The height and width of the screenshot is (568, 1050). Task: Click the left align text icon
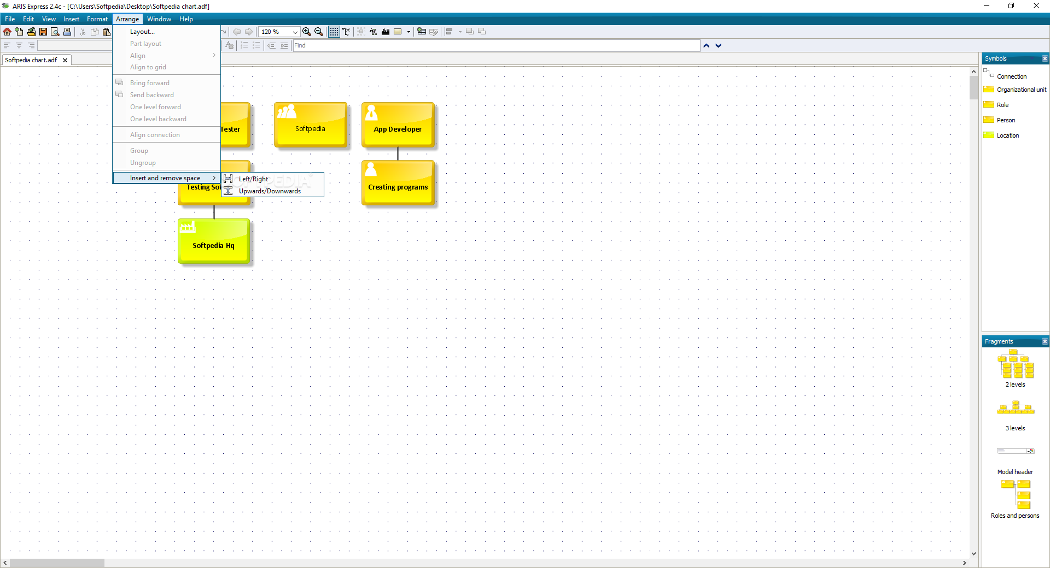click(x=7, y=45)
